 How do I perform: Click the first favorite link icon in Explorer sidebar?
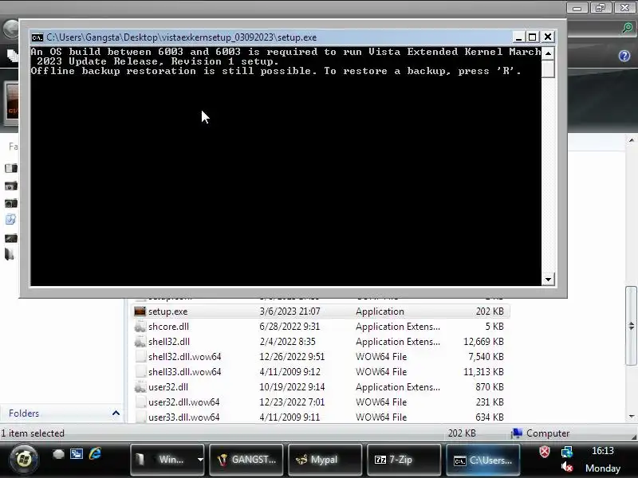coord(11,168)
